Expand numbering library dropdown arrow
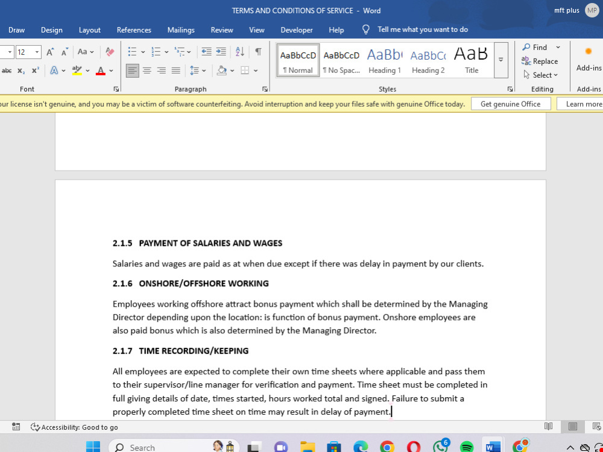603x452 pixels. click(x=166, y=52)
